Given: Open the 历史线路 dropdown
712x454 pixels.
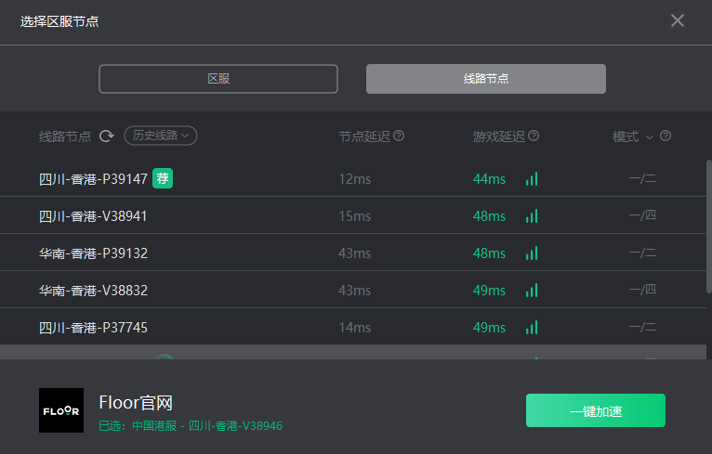Looking at the screenshot, I should 161,136.
